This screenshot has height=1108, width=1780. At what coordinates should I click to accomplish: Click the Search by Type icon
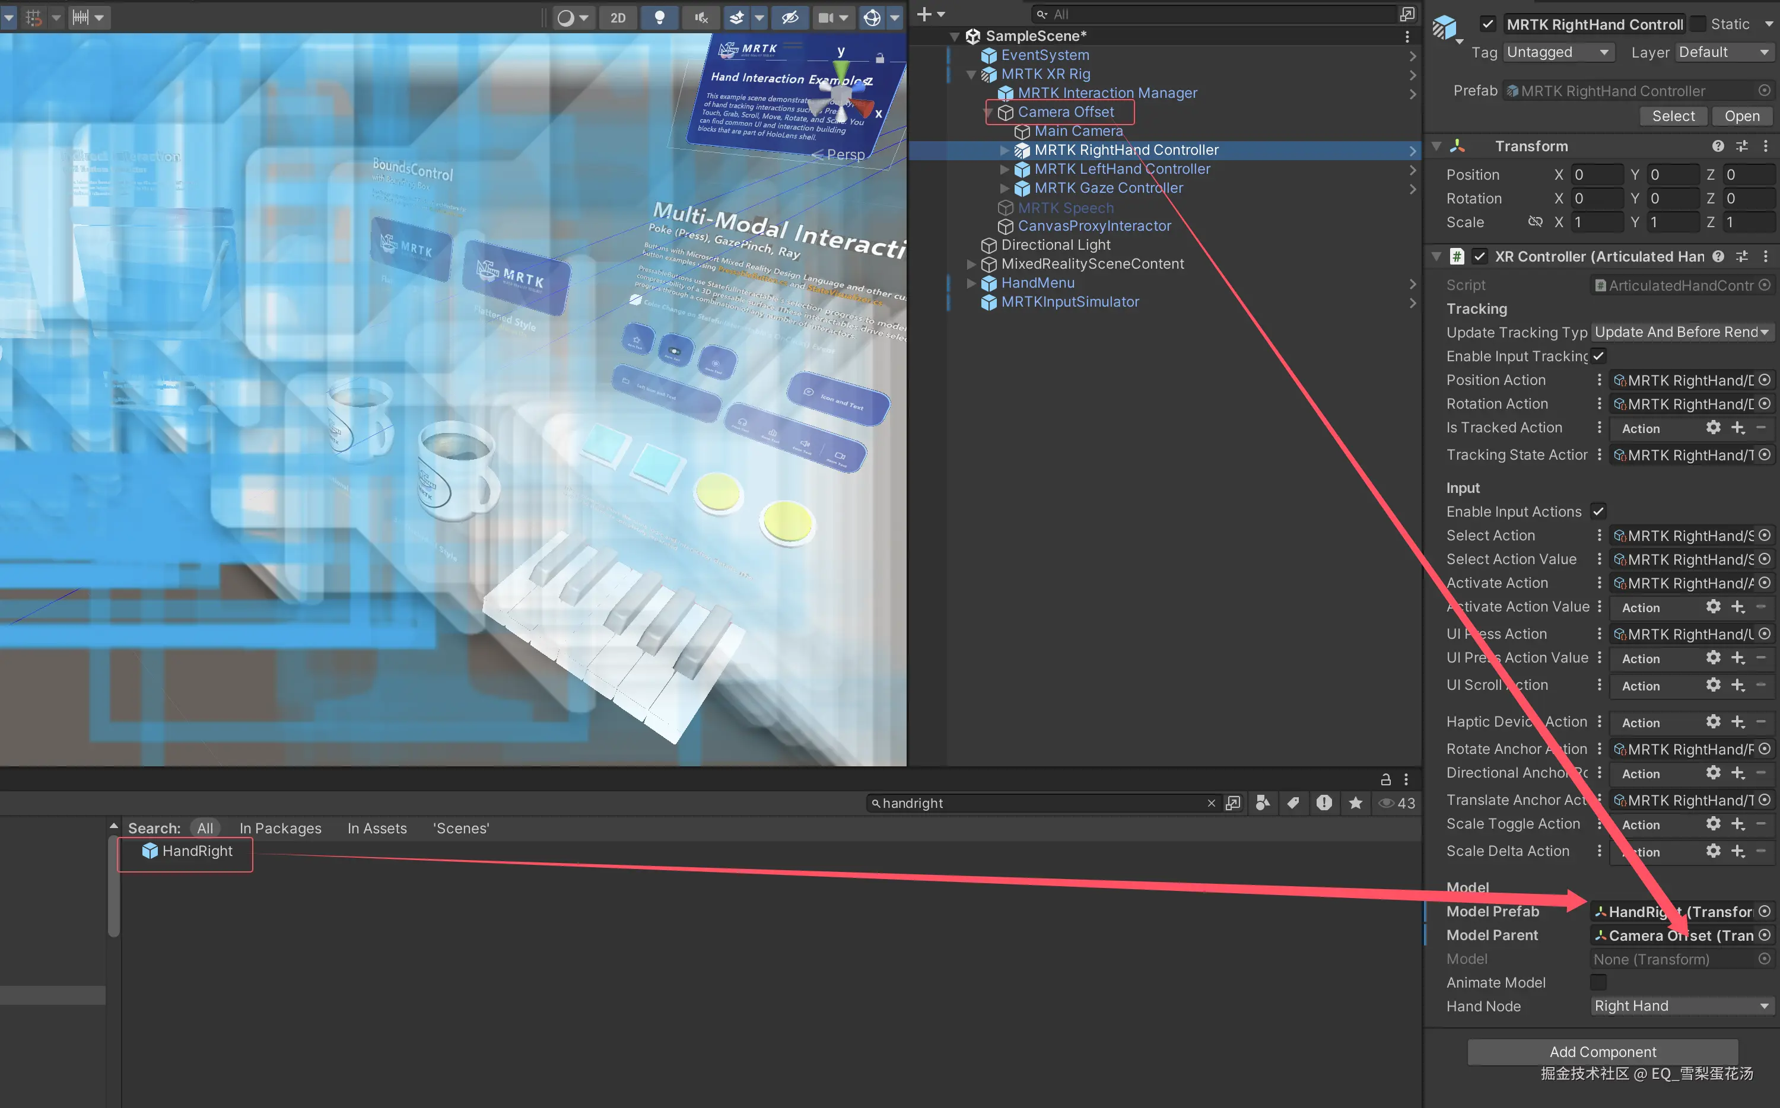pos(1262,803)
